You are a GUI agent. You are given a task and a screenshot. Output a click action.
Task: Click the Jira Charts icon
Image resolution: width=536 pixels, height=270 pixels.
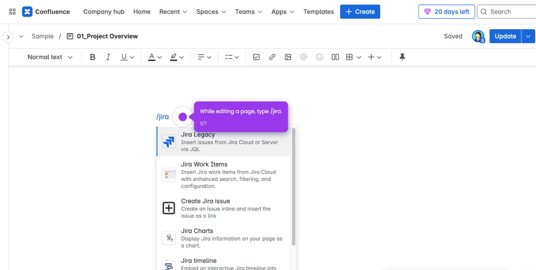[x=169, y=238]
